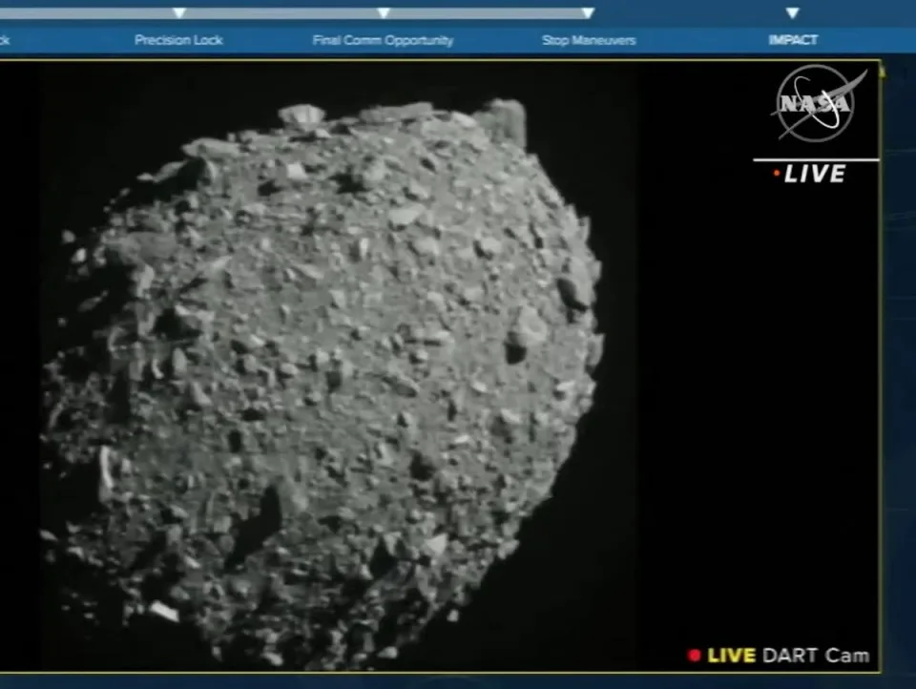
Task: Open the Final Comm Opportunity milestone label
Action: [383, 40]
